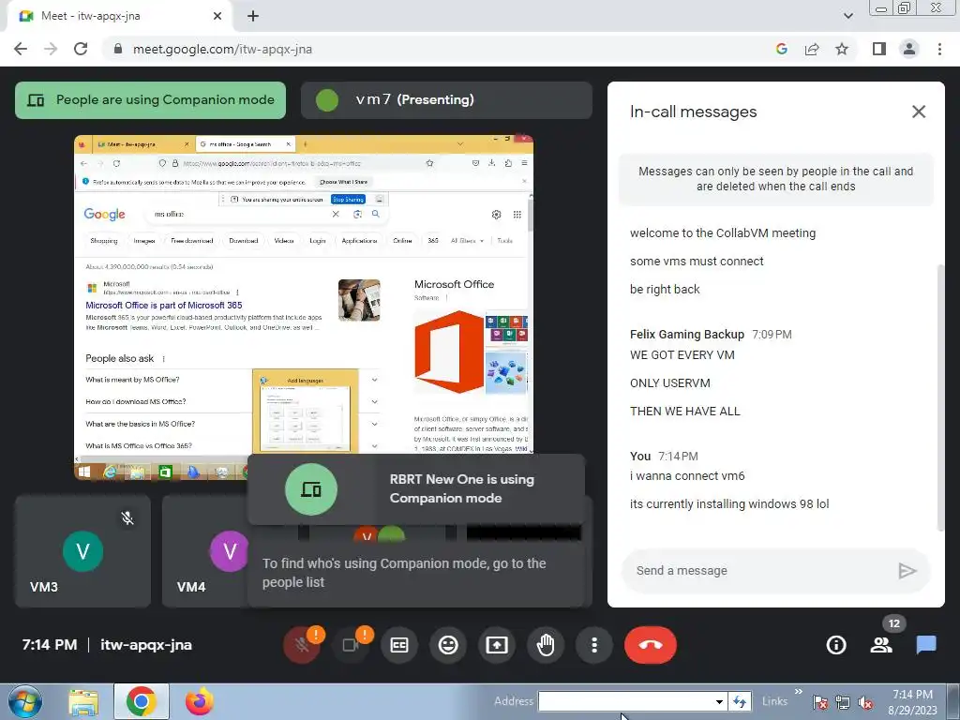
Task: Click the Chrome taskbar icon
Action: [141, 701]
